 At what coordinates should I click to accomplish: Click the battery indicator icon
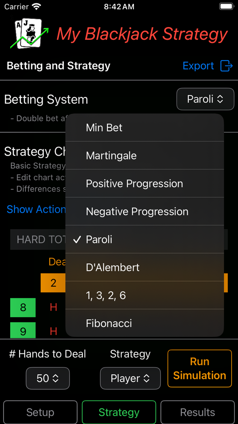(x=226, y=6)
